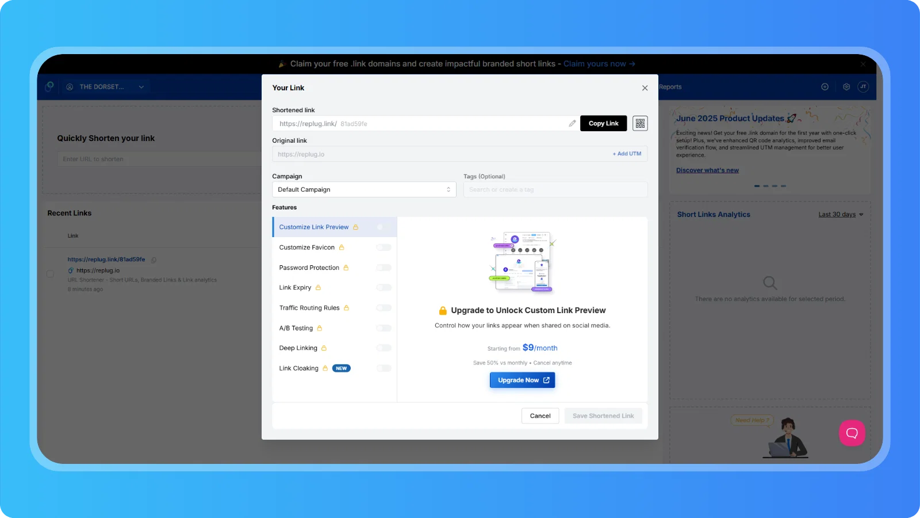The width and height of the screenshot is (920, 518).
Task: Click the lock icon beside Deep Linking
Action: [324, 348]
